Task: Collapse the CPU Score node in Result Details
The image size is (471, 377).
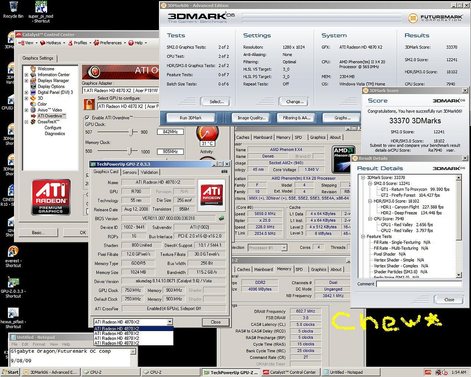Action: 370,219
